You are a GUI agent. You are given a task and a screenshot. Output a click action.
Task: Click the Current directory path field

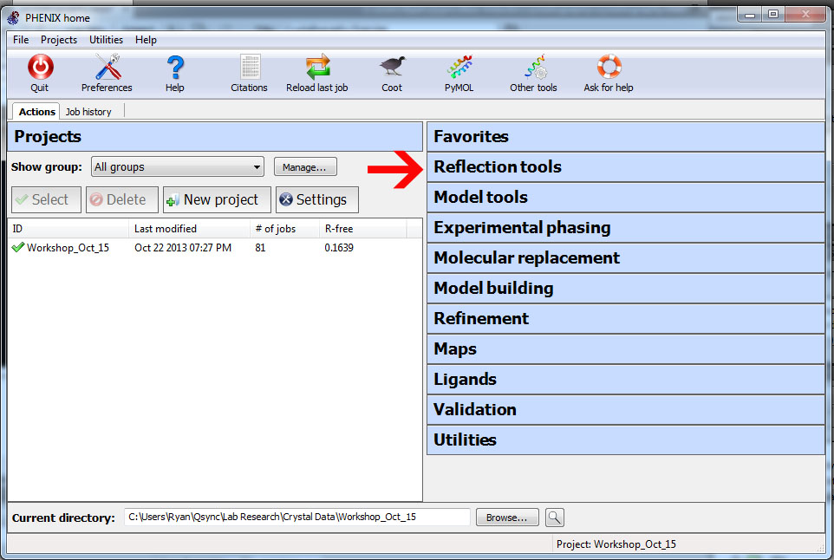(x=296, y=518)
